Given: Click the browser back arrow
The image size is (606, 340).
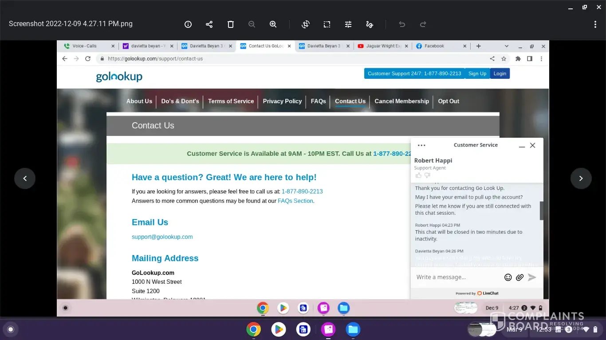Looking at the screenshot, I should (x=65, y=58).
